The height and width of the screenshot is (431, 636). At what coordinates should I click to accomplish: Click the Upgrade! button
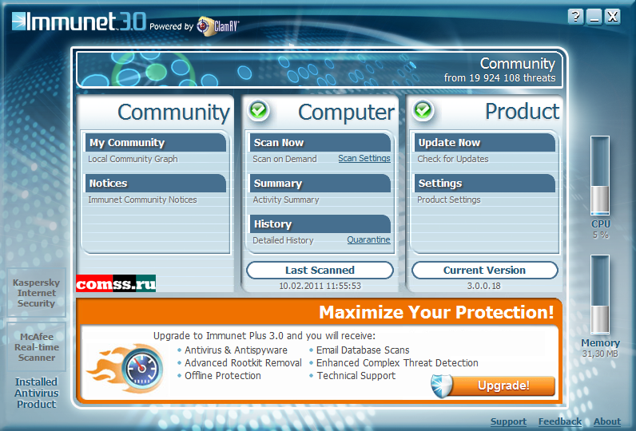(x=503, y=386)
